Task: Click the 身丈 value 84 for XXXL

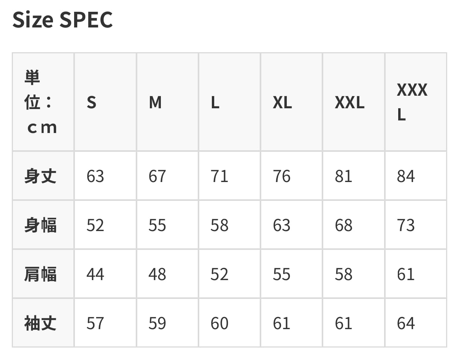Action: coord(406,176)
